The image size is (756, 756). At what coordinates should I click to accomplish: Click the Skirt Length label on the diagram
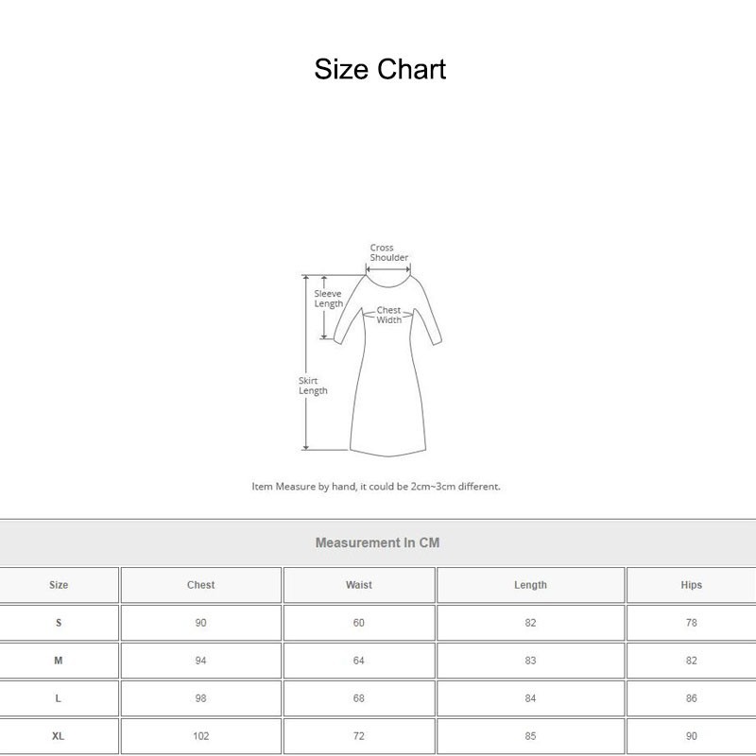click(312, 384)
